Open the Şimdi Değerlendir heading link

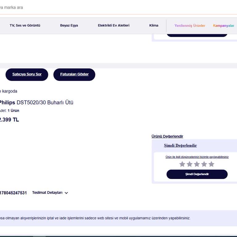tap(180, 145)
